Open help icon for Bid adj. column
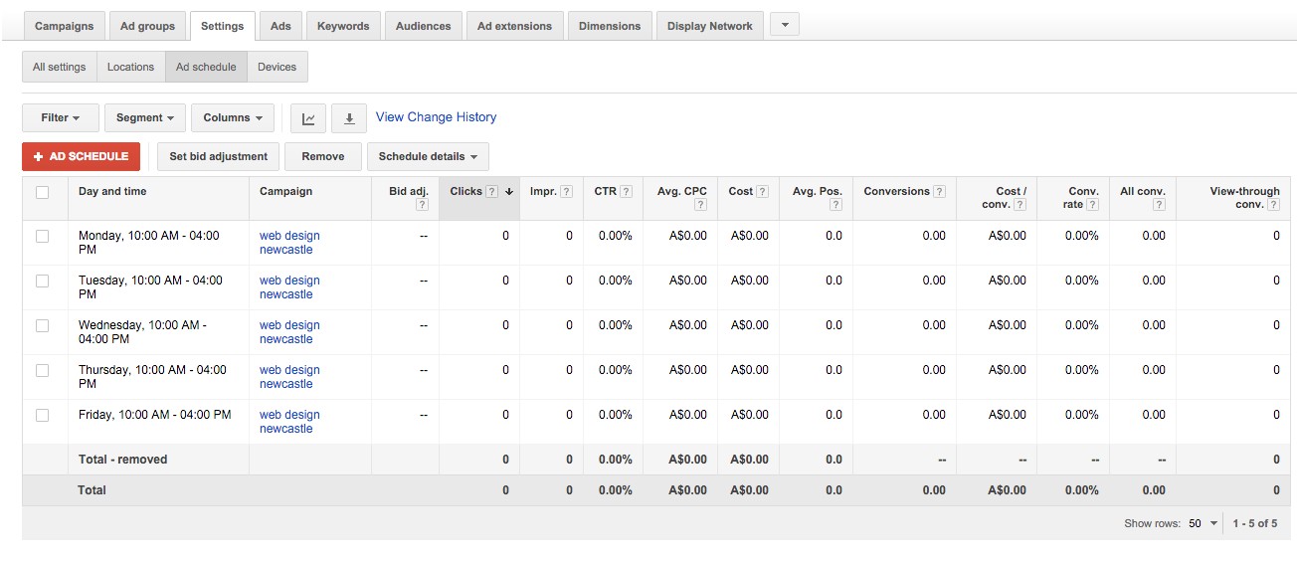Viewport: 1297px width, 564px height. [422, 205]
